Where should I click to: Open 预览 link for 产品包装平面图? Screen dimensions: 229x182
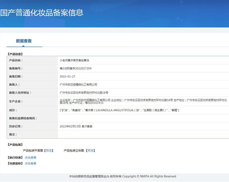49,151
